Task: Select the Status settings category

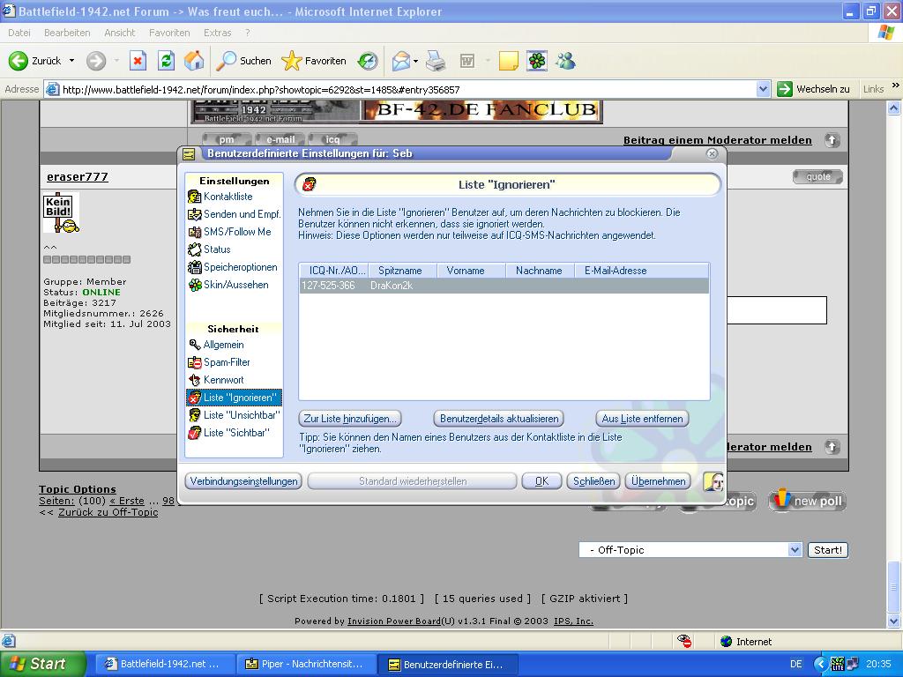Action: click(209, 249)
